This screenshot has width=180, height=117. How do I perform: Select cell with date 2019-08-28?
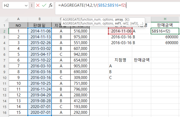(40, 101)
